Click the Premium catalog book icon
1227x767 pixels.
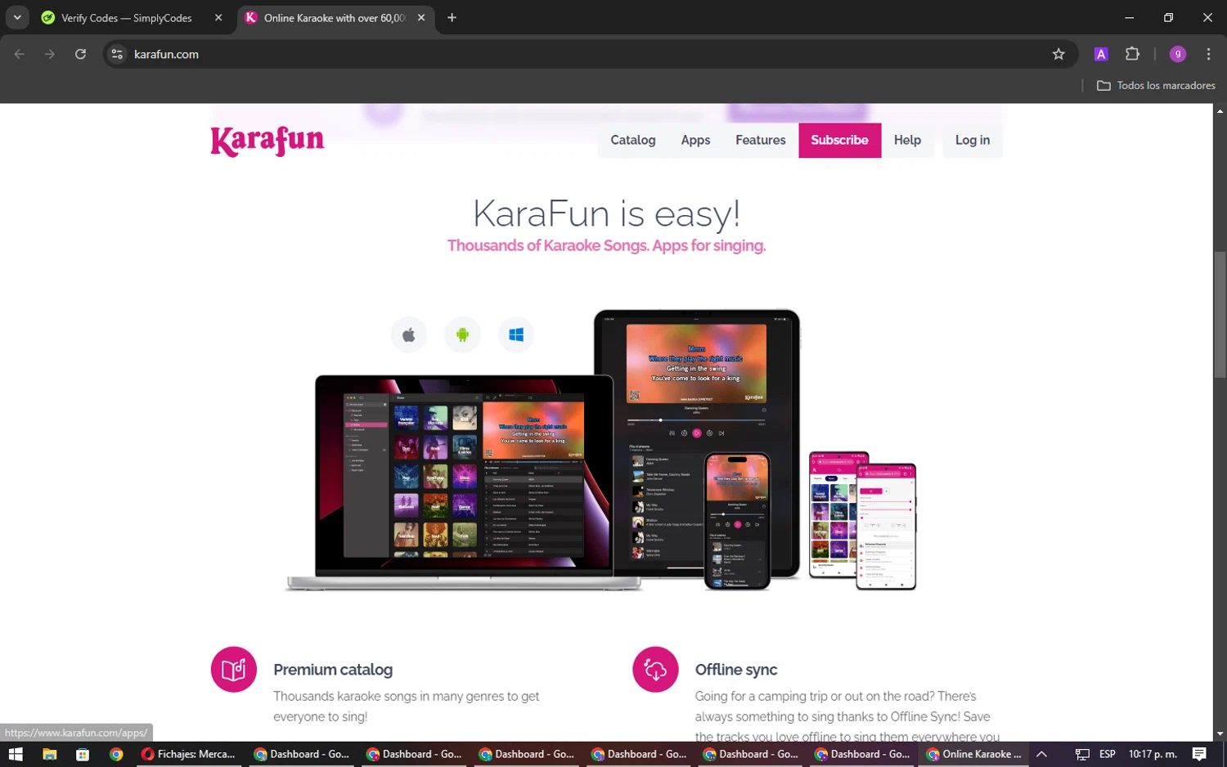click(x=234, y=669)
